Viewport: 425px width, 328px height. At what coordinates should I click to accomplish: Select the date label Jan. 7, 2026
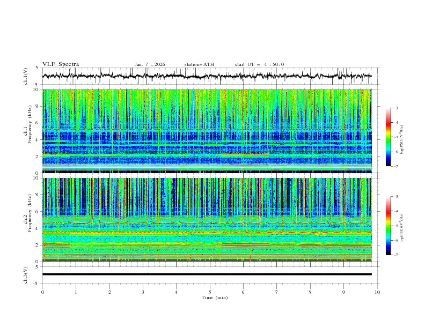pyautogui.click(x=150, y=64)
